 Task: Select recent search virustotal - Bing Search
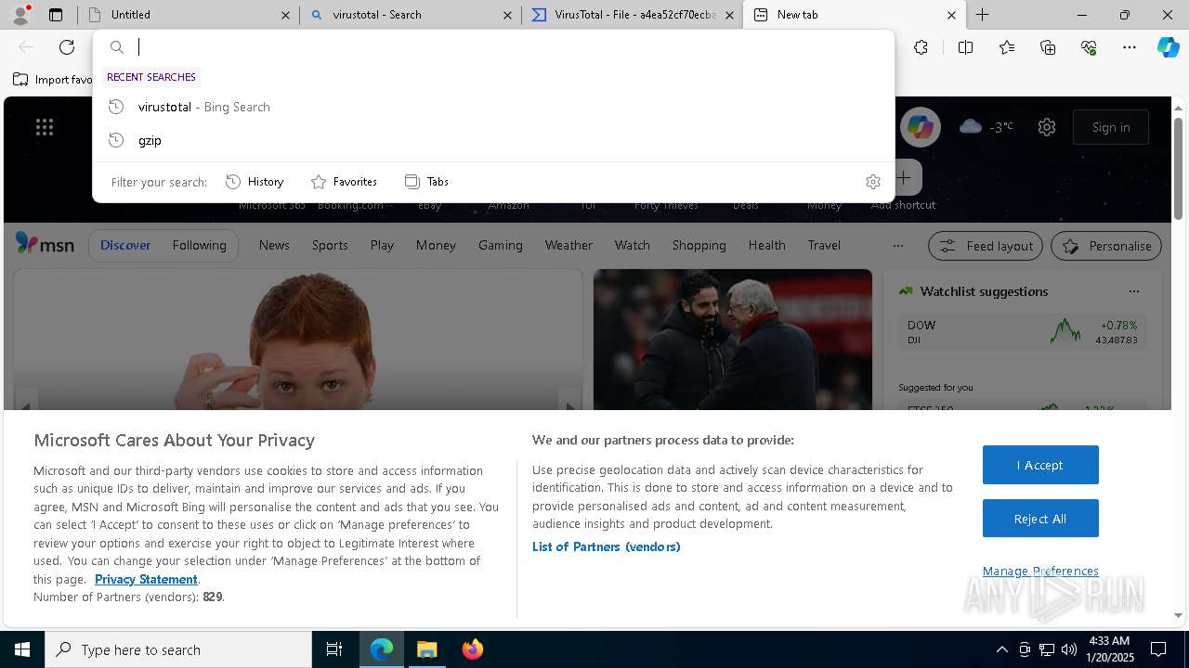493,107
